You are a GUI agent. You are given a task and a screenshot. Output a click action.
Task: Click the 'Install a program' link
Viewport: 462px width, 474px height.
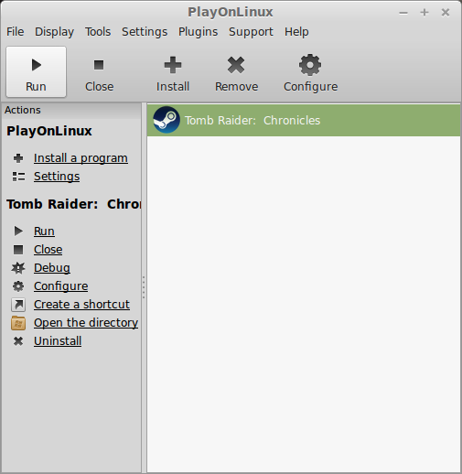pyautogui.click(x=81, y=158)
